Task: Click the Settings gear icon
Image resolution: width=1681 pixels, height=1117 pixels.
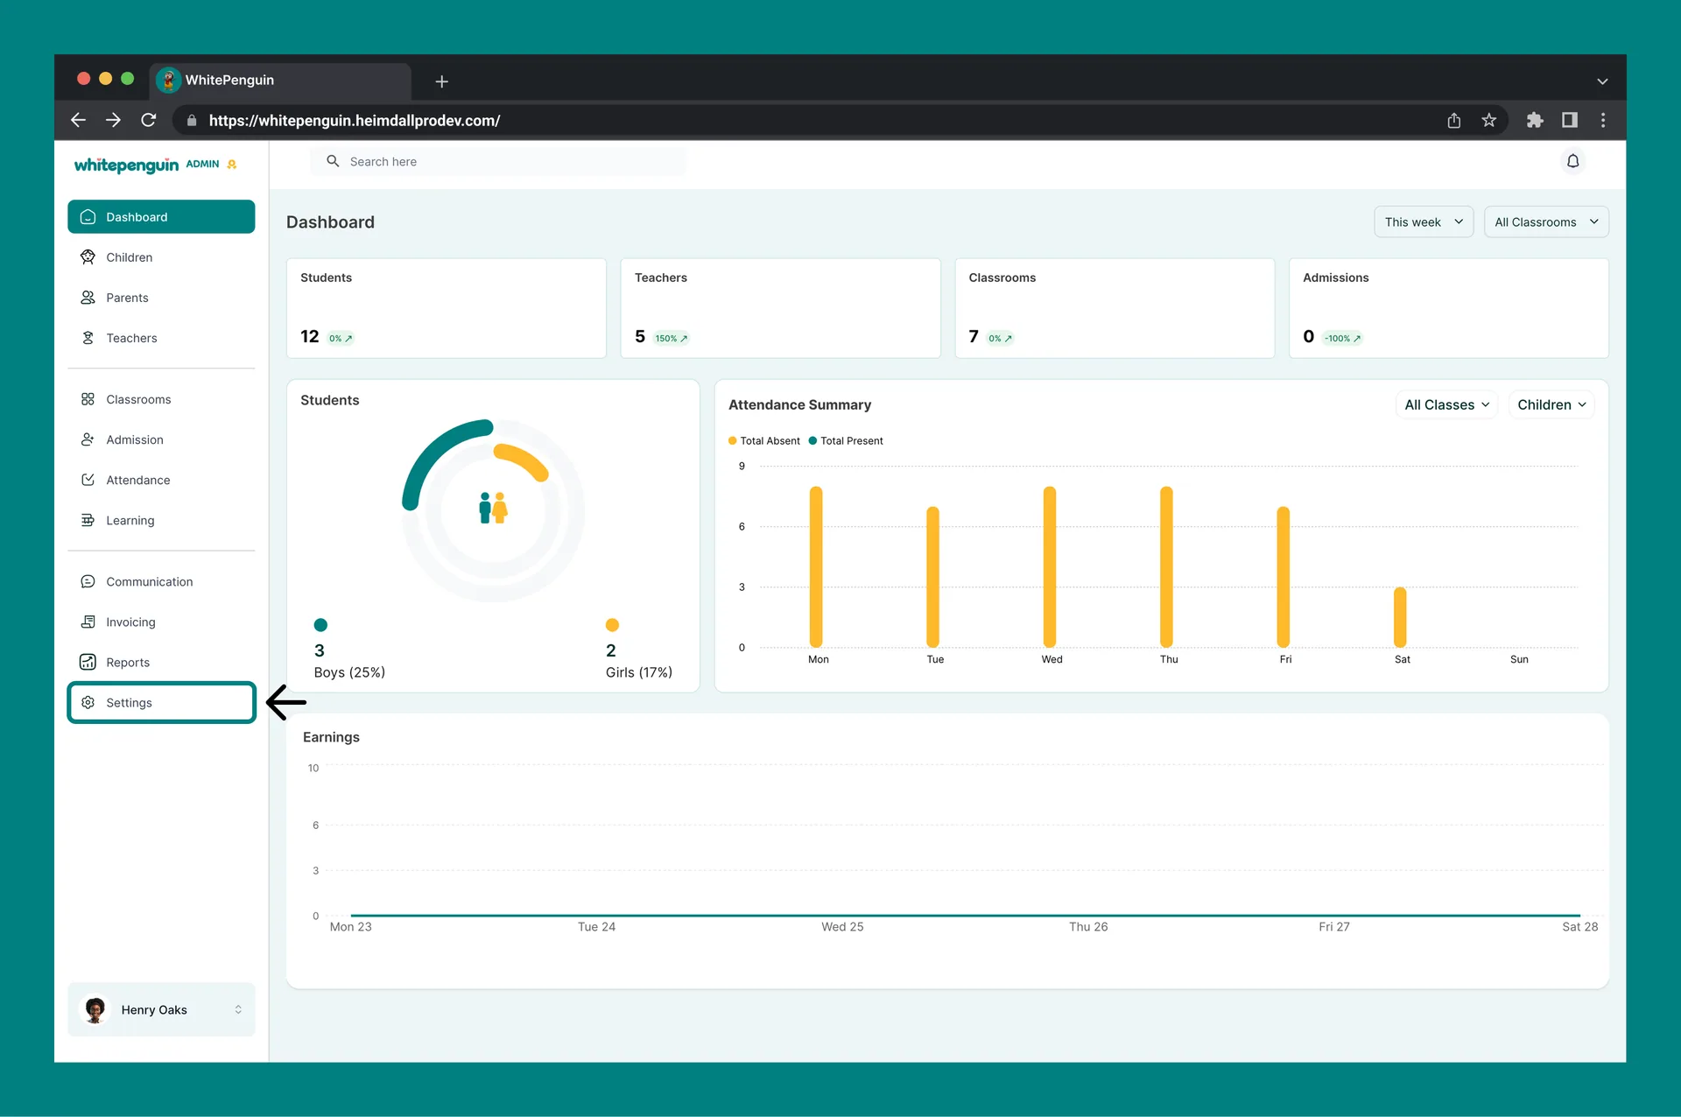Action: click(x=88, y=701)
